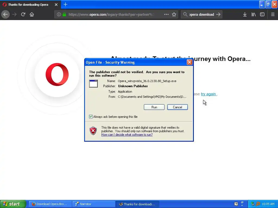The image size is (278, 208).
Task: Open a new tab with plus button
Action: 65,4
